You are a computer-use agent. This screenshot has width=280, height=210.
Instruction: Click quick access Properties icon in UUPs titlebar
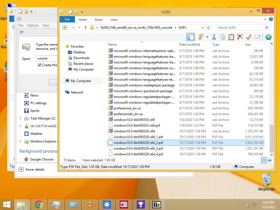(71, 12)
